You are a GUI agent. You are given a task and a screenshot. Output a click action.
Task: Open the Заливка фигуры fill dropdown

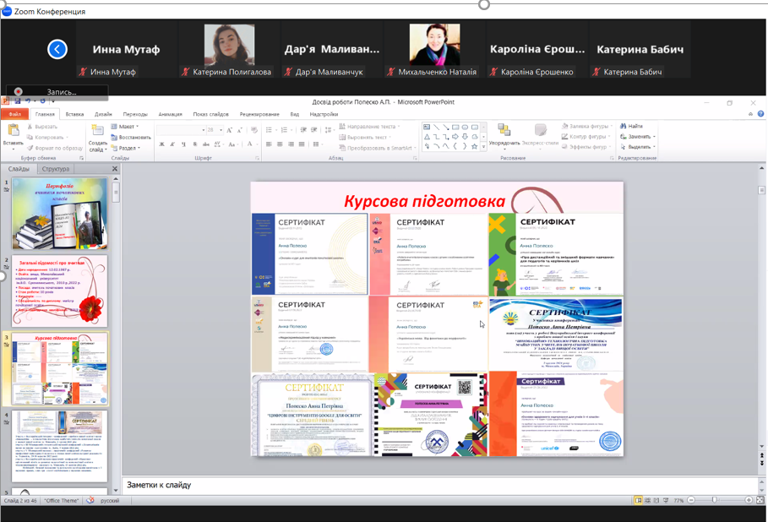(x=586, y=126)
